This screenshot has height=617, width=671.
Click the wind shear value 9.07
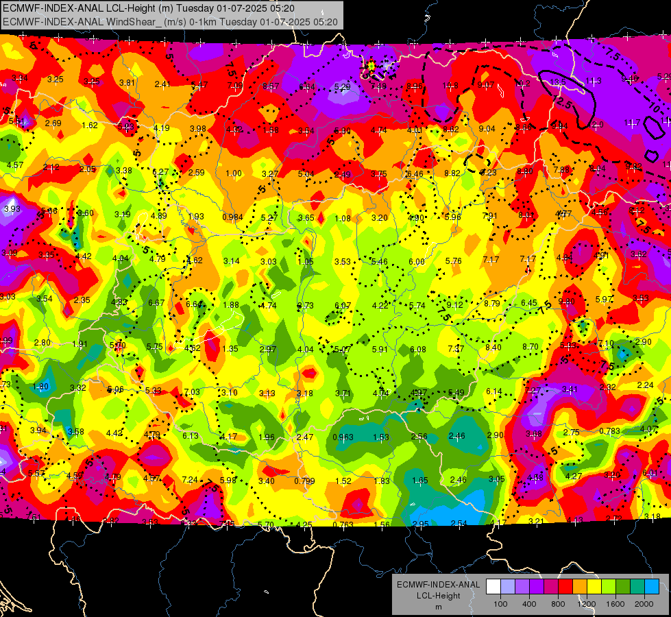coord(486,85)
